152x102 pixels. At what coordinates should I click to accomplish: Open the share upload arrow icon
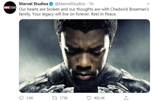click(x=126, y=98)
